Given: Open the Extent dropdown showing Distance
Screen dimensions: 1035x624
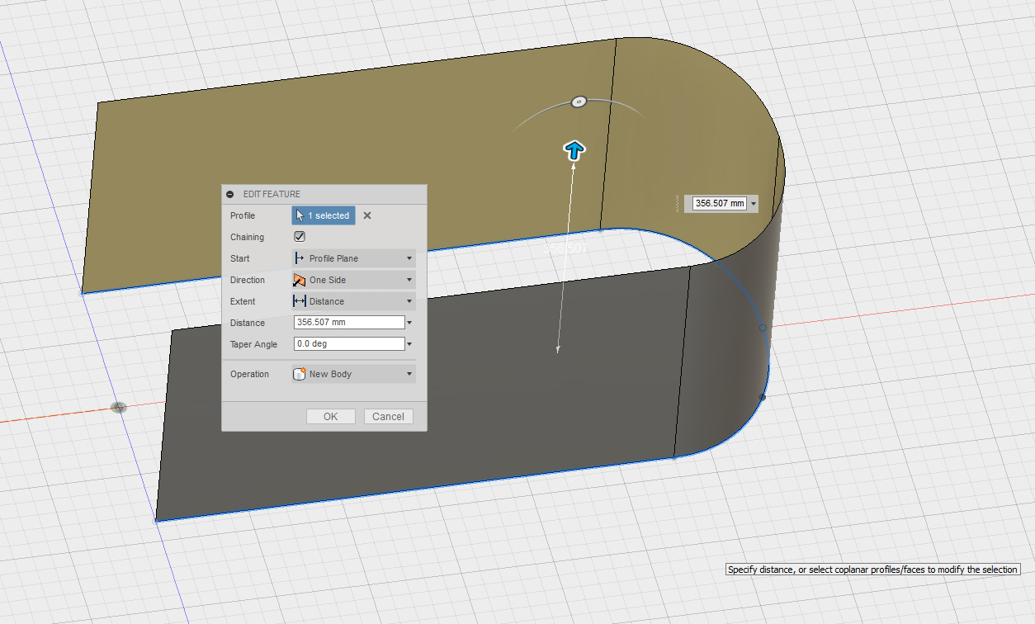Looking at the screenshot, I should pyautogui.click(x=354, y=301).
